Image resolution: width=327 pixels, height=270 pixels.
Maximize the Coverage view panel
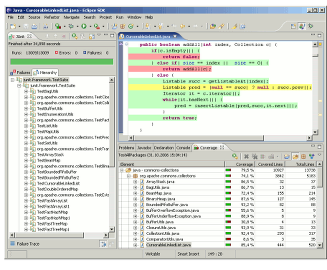pyautogui.click(x=319, y=147)
